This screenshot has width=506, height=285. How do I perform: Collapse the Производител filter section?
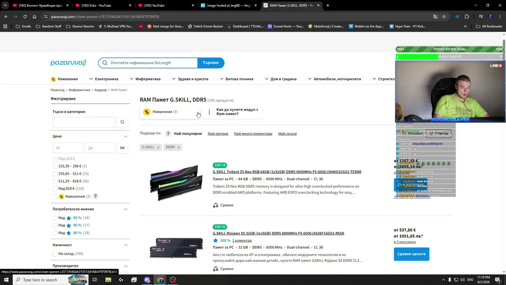(126, 266)
